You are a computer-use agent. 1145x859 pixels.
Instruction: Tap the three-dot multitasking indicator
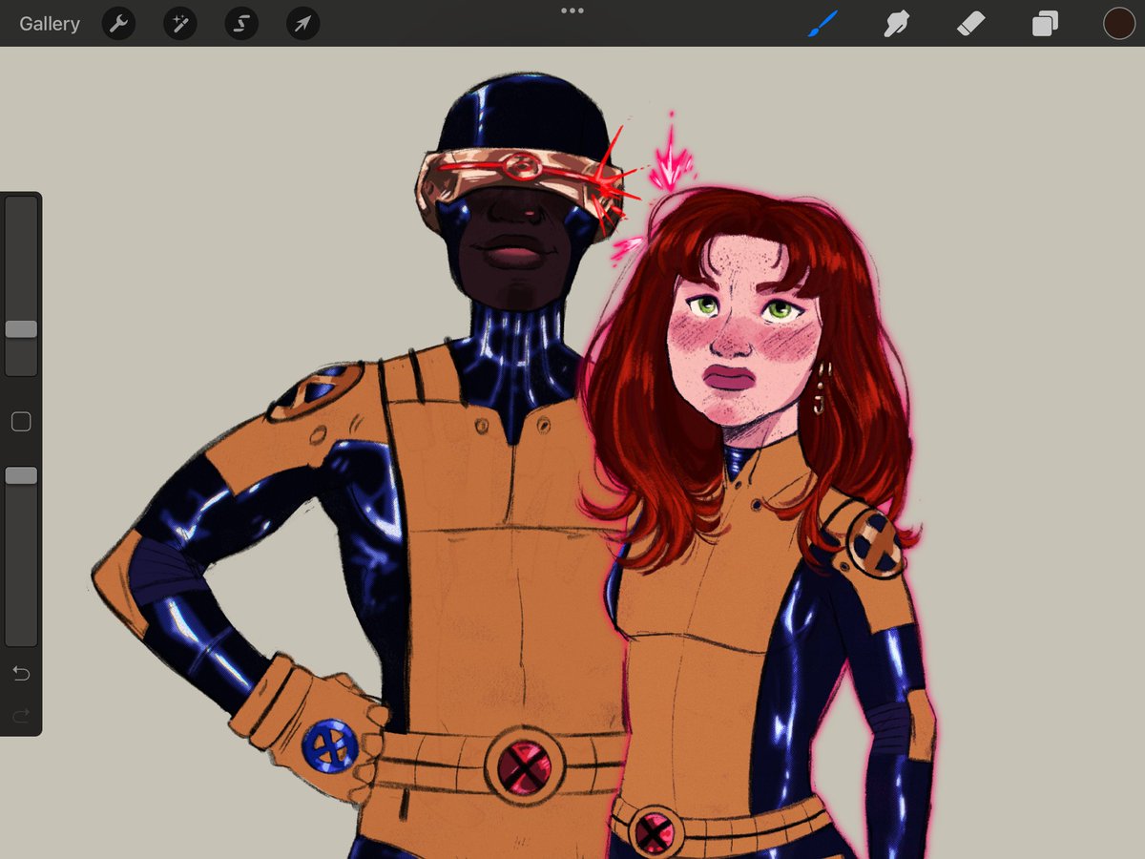572,10
